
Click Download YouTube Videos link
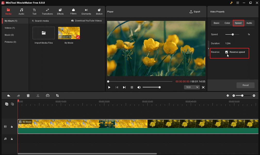(86, 21)
